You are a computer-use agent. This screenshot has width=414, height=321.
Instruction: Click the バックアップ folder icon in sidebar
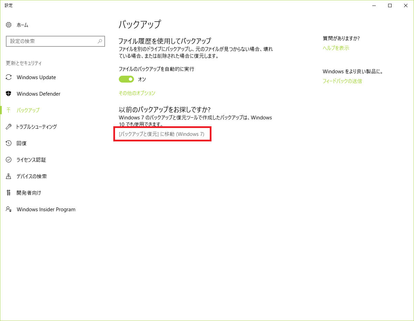click(x=9, y=110)
